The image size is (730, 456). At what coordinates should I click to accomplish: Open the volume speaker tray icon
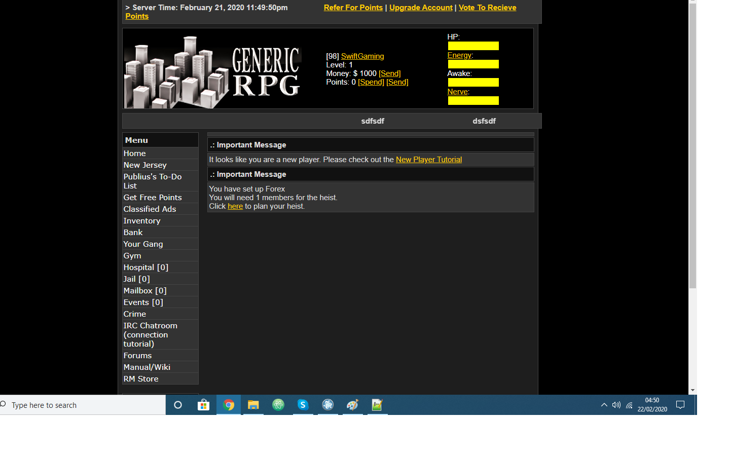pos(616,405)
